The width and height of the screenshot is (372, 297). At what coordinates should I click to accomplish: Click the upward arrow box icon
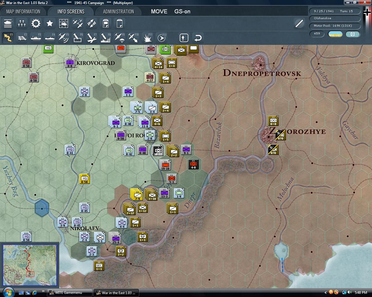(x=184, y=38)
